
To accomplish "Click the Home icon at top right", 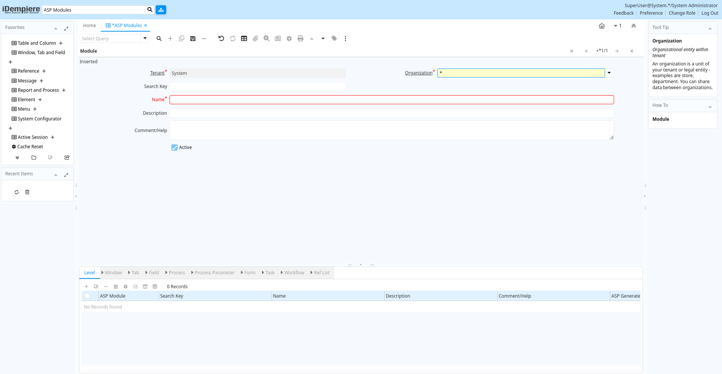I will pos(602,26).
